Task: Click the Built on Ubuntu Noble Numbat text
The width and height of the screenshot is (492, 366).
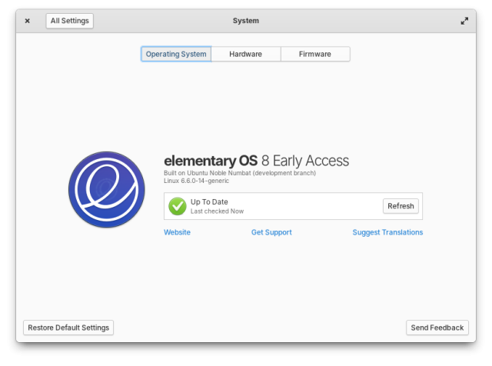Action: pyautogui.click(x=240, y=173)
